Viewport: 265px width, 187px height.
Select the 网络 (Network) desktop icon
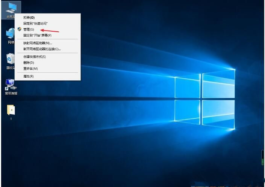coord(10,34)
